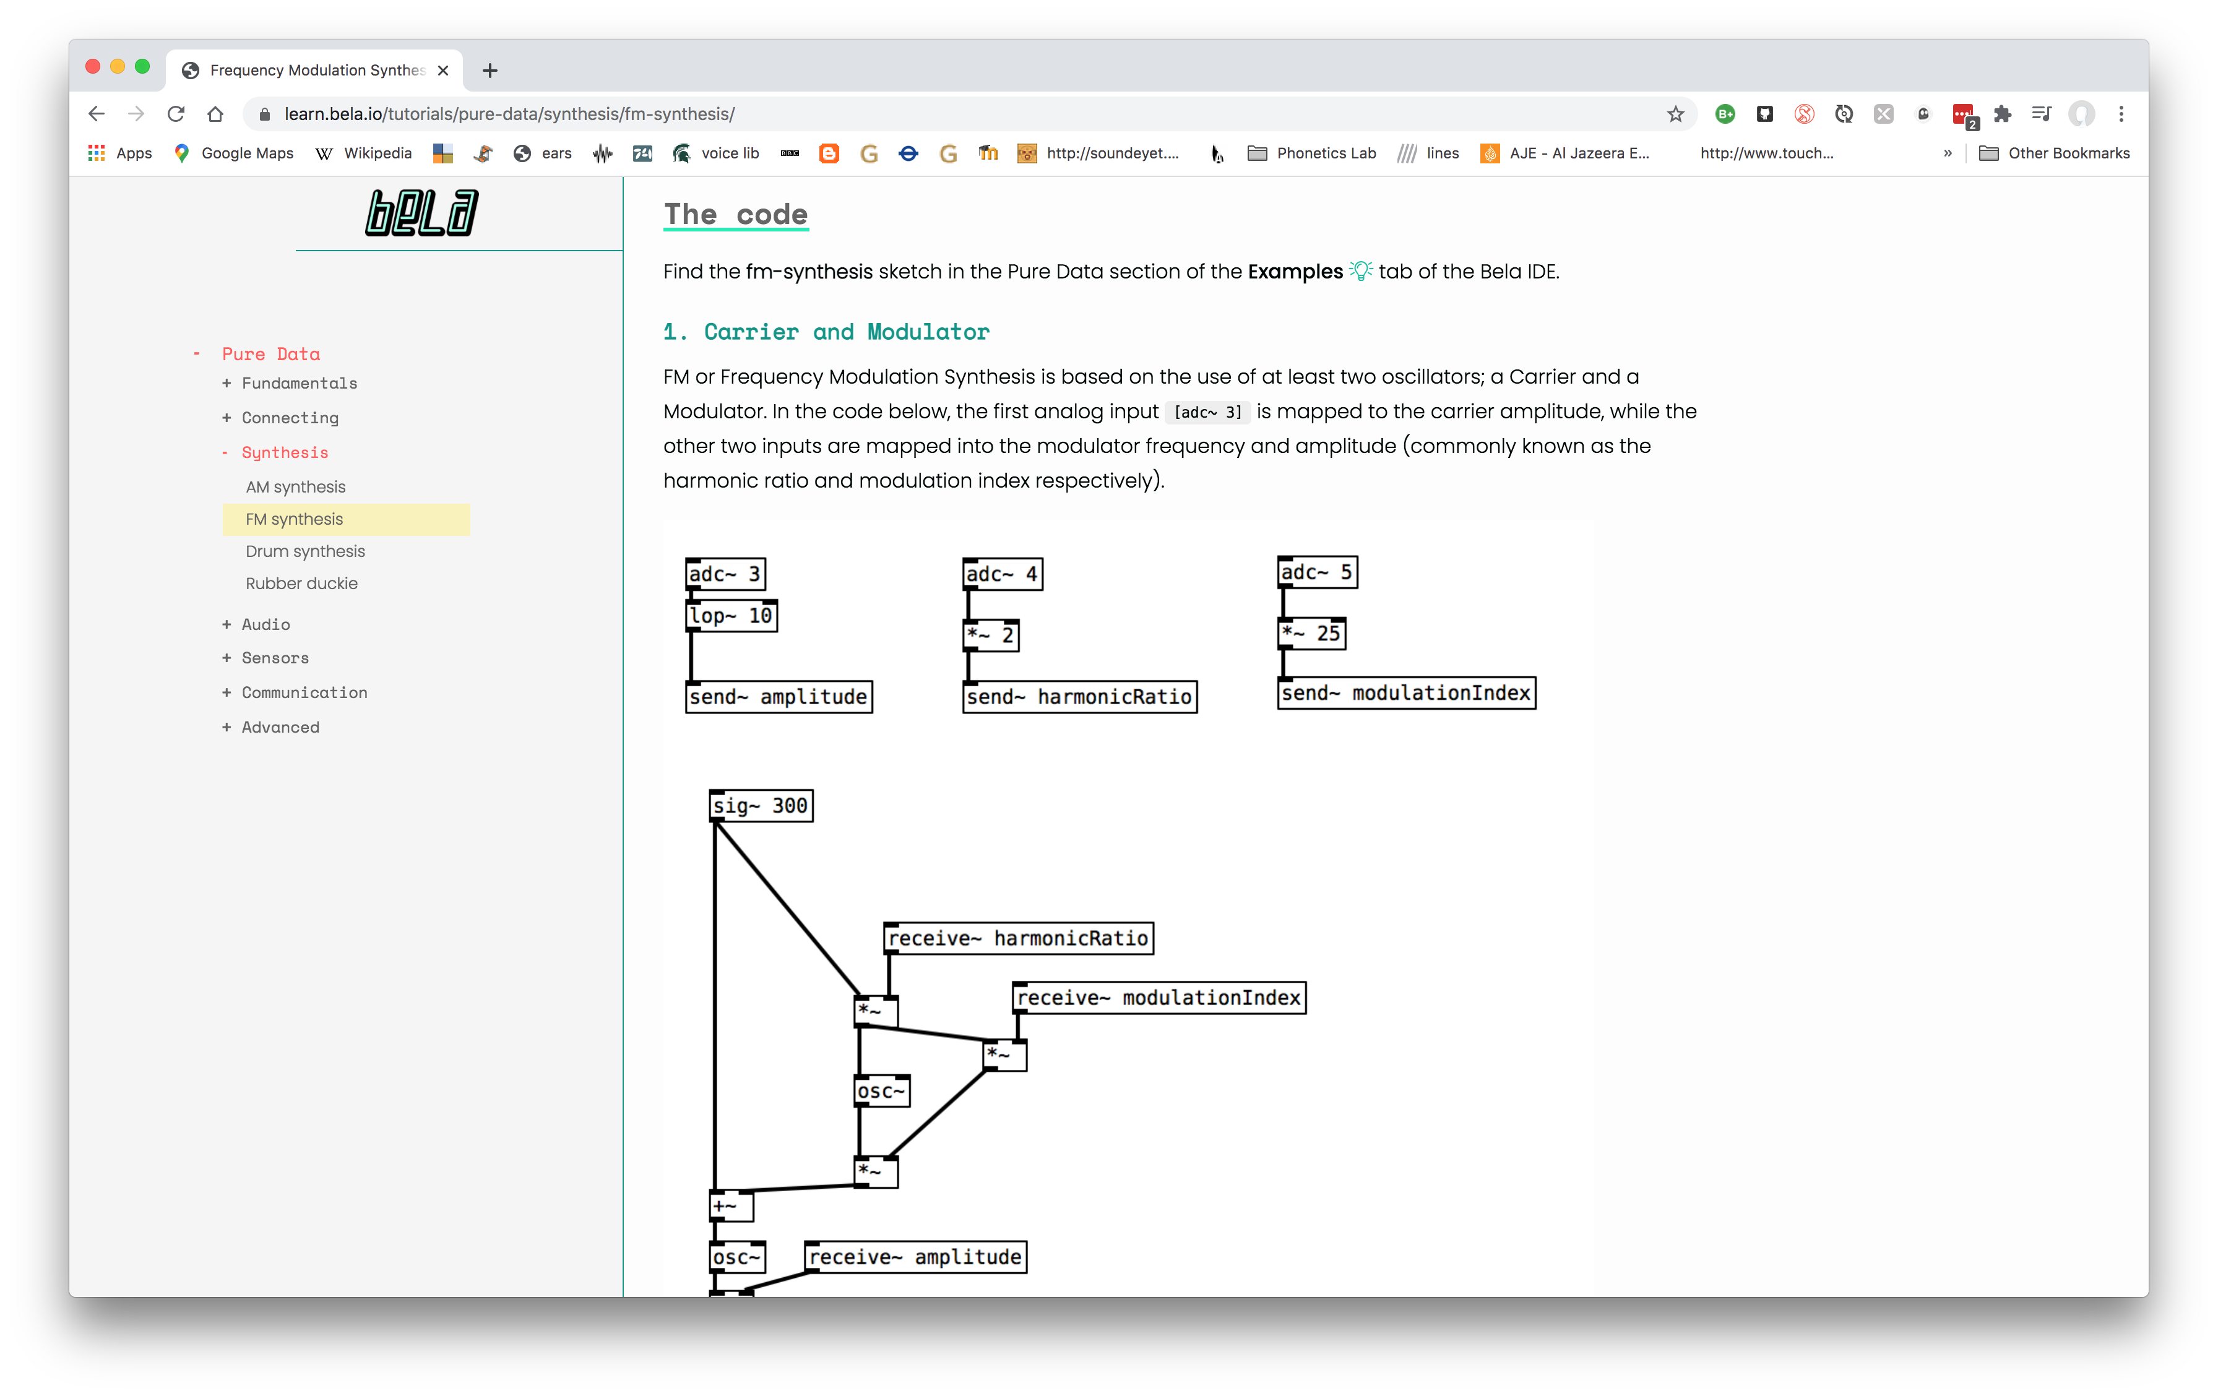The image size is (2218, 1396).
Task: Go back to the previous page
Action: [x=96, y=113]
